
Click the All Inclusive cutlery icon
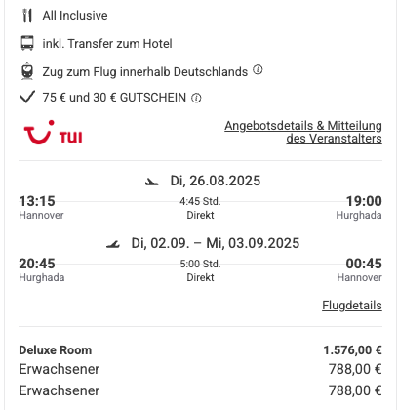27,16
